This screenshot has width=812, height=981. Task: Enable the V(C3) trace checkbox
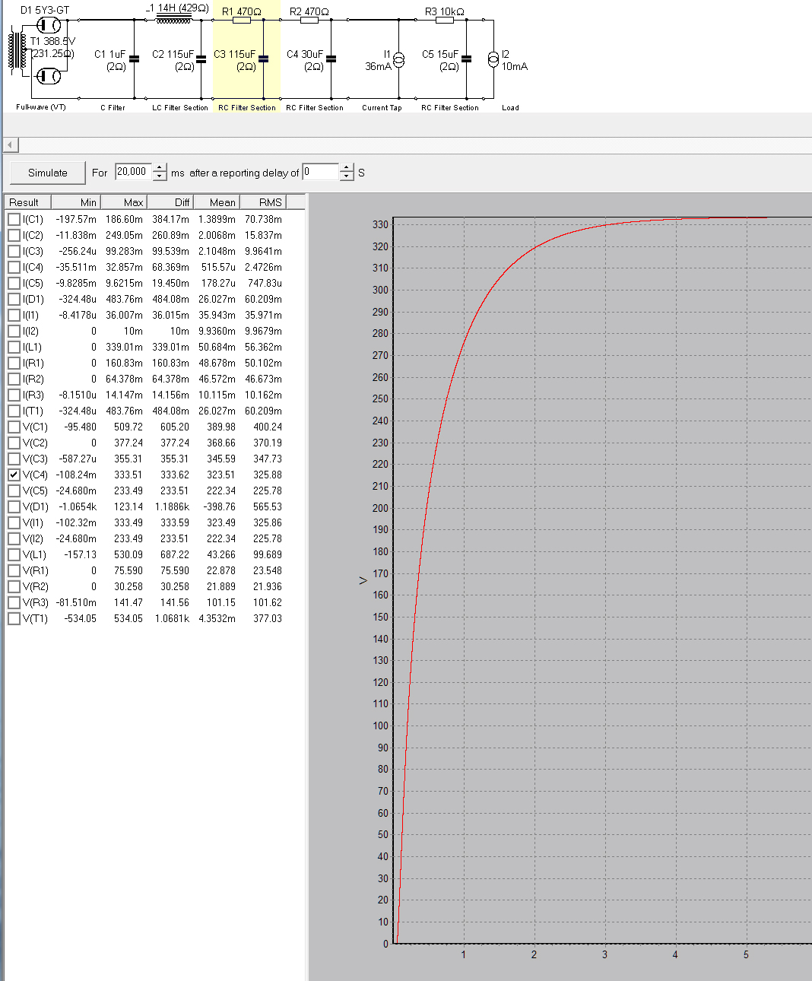pos(14,459)
